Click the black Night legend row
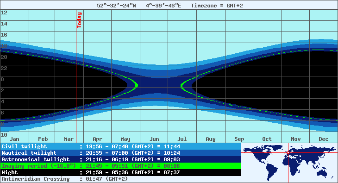 coord(120,172)
